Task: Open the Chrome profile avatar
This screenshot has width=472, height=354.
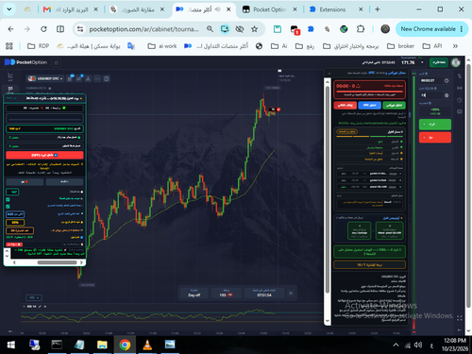Action: (385, 29)
